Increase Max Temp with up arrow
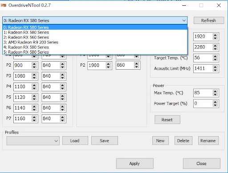228x173 pixels. (x=215, y=91)
